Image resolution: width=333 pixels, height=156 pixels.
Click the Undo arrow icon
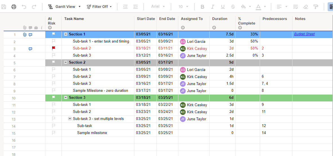[24, 7]
